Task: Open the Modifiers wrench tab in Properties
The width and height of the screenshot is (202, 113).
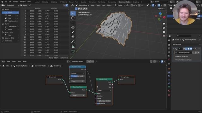Action: pyautogui.click(x=169, y=73)
